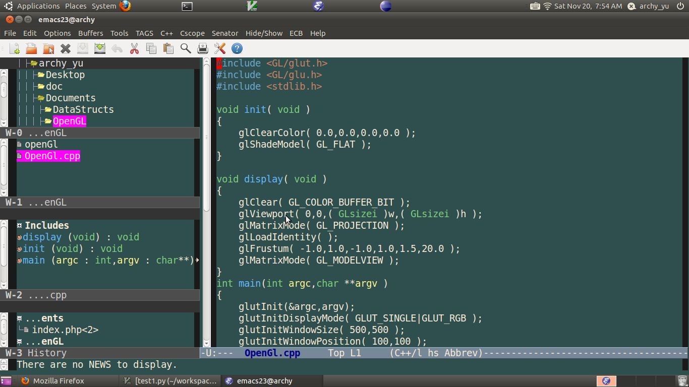Open the Applications menu in top panel

click(38, 6)
